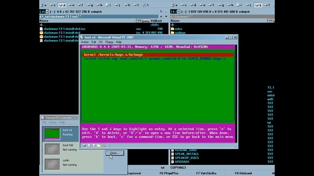Switch right panel to drive h
Viewport: 314px width, 176px height.
230,5
